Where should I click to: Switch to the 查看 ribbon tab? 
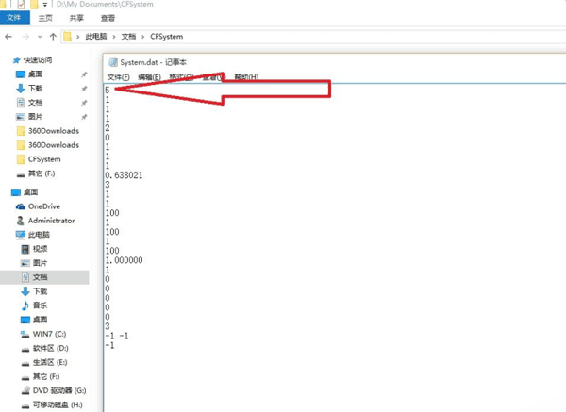[108, 18]
